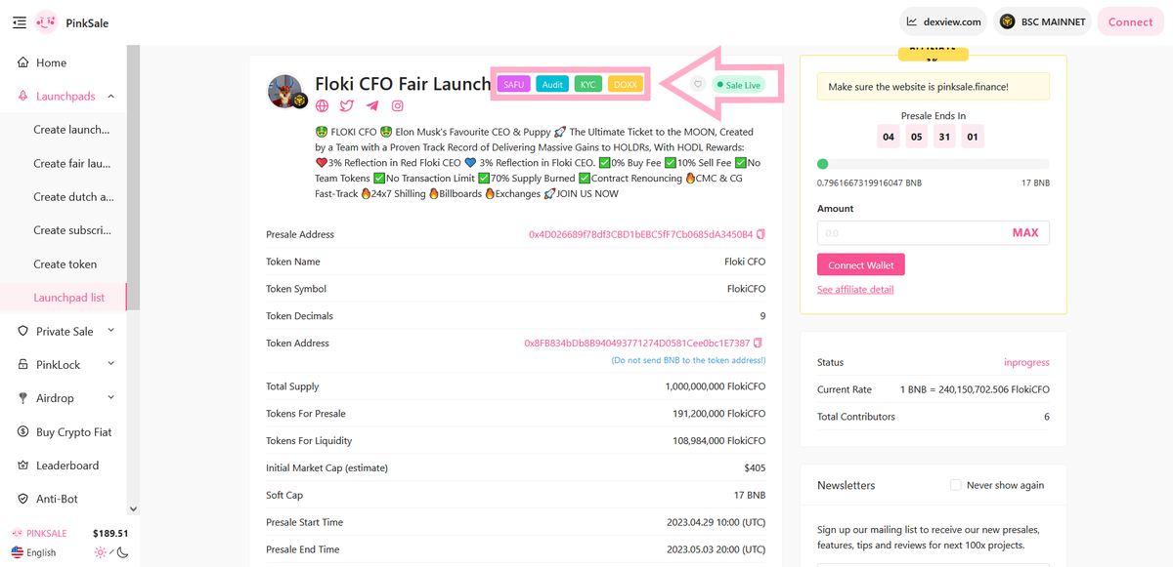Open the Floki CFO Twitter icon
The image size is (1173, 567).
point(347,105)
